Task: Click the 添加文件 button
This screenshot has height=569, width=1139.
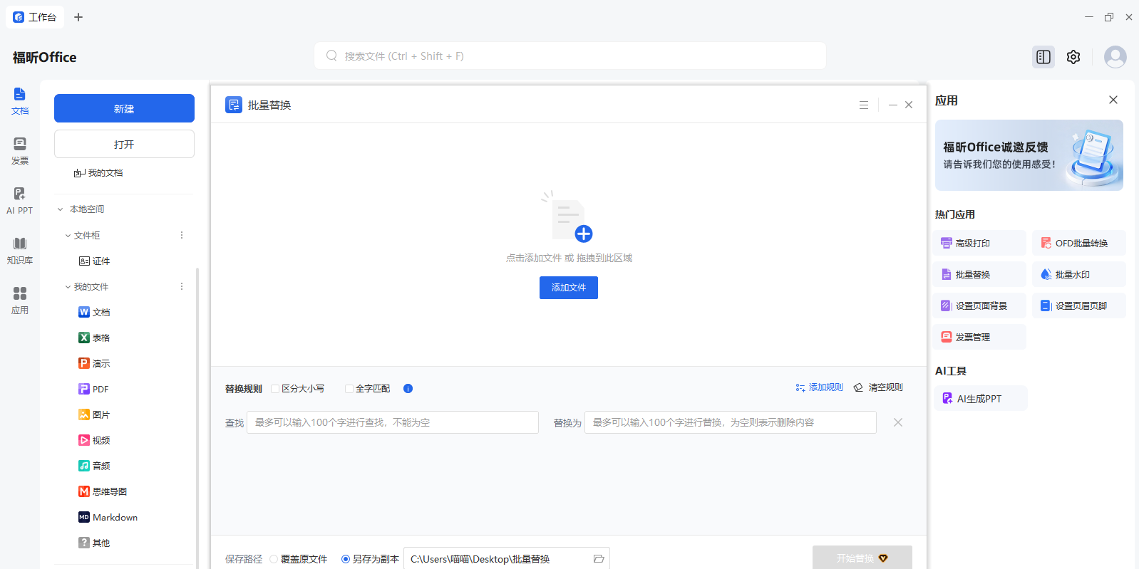Action: (x=569, y=288)
